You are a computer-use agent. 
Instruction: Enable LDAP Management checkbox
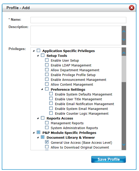pos(47,65)
